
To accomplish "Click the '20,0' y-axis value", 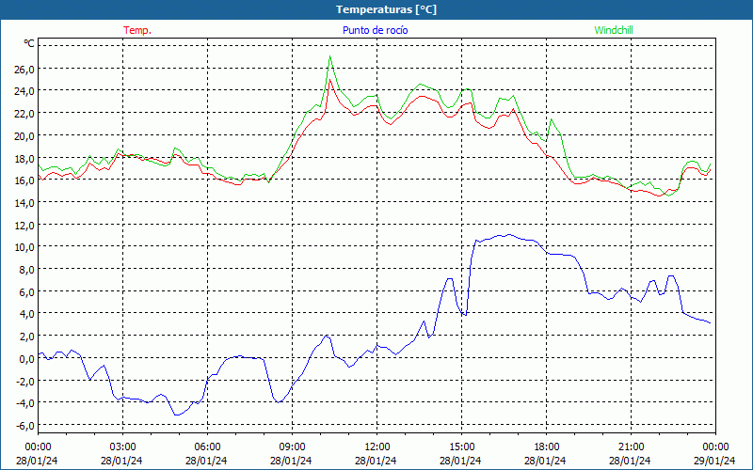I will point(24,135).
